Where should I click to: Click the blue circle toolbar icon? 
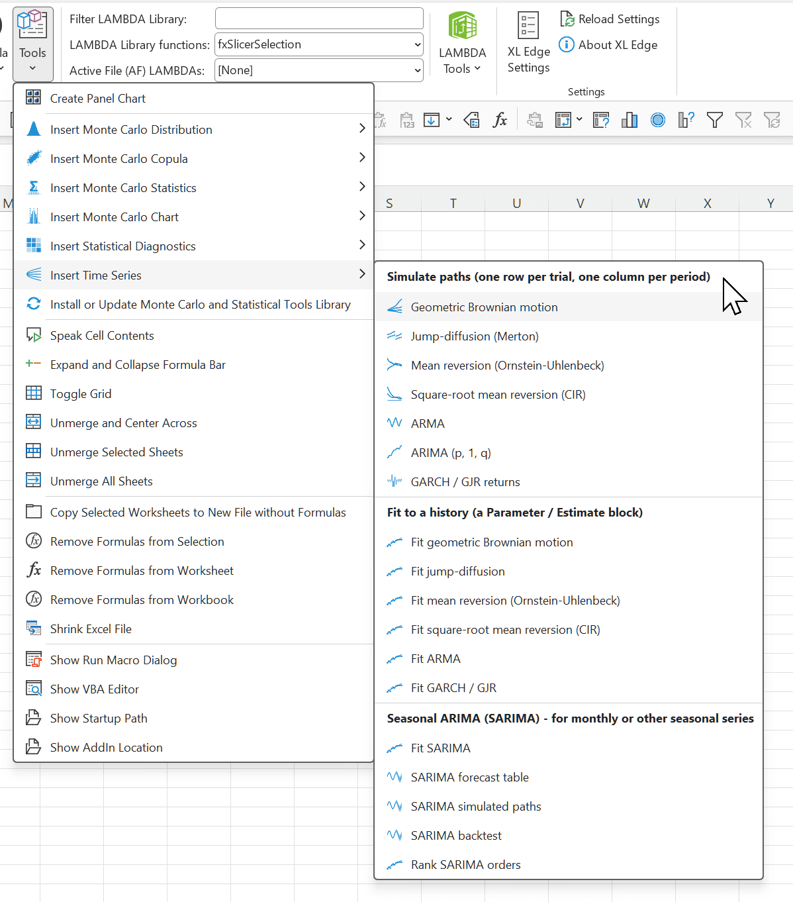pos(658,120)
